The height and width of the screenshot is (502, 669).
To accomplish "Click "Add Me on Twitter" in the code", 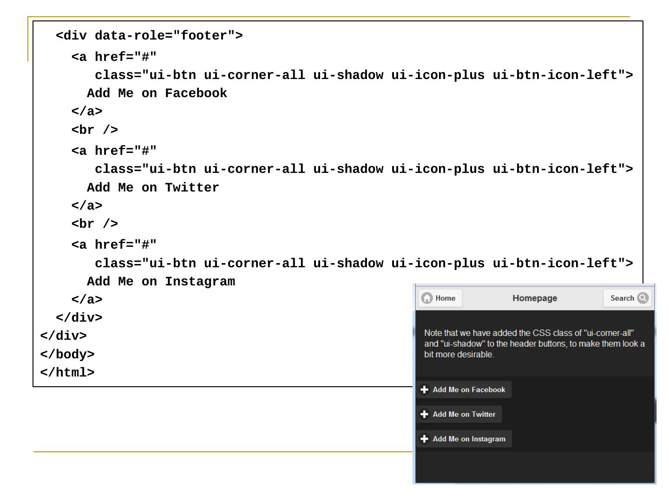I will click(153, 188).
